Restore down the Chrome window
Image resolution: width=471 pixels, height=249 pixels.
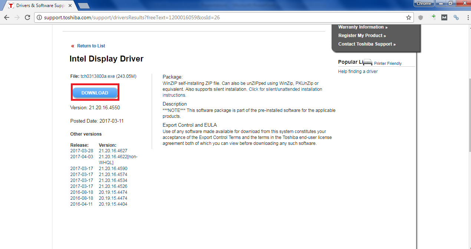click(x=450, y=3)
